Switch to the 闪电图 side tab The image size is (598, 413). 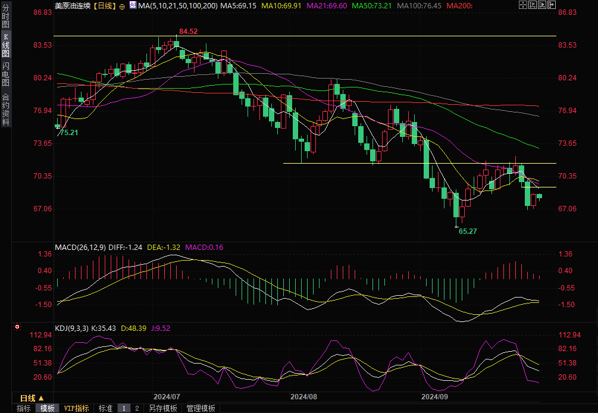(5, 73)
